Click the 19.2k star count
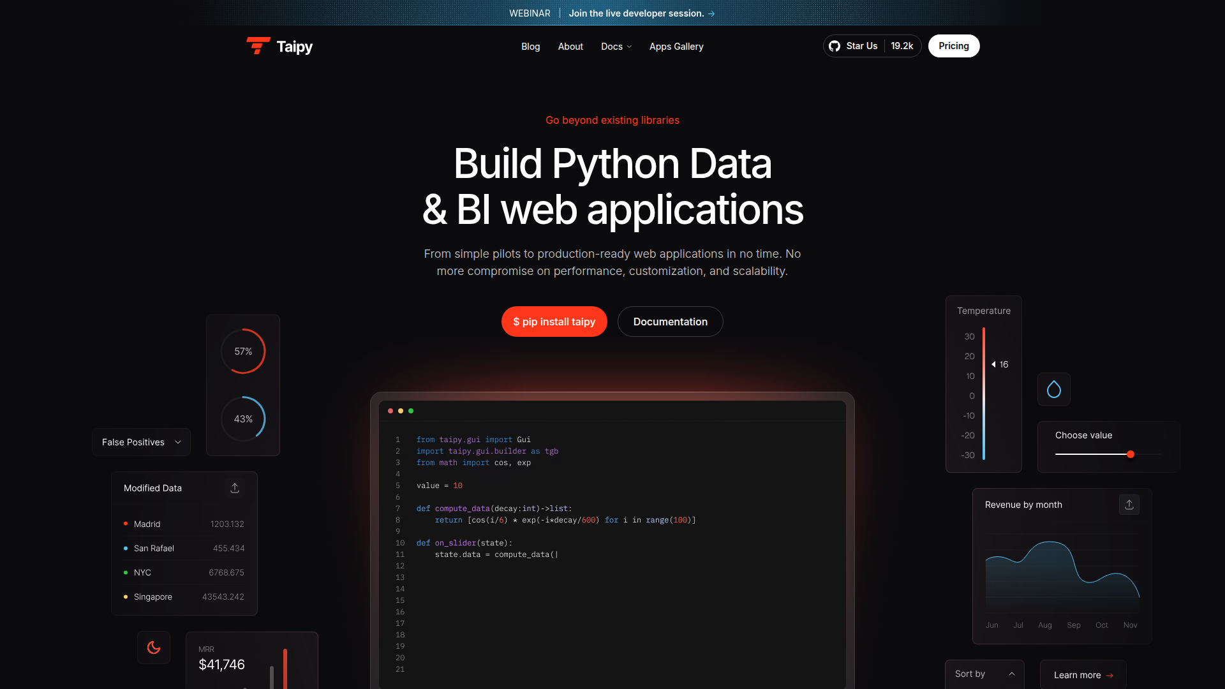The width and height of the screenshot is (1225, 689). pos(902,46)
